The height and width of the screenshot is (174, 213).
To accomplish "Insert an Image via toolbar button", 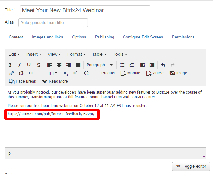I will tap(178, 73).
